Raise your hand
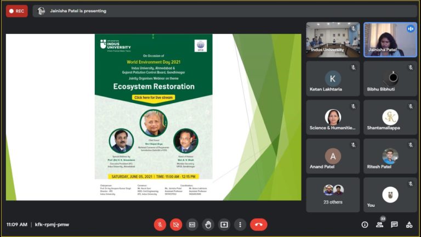Image resolution: width=421 pixels, height=237 pixels. tap(208, 224)
